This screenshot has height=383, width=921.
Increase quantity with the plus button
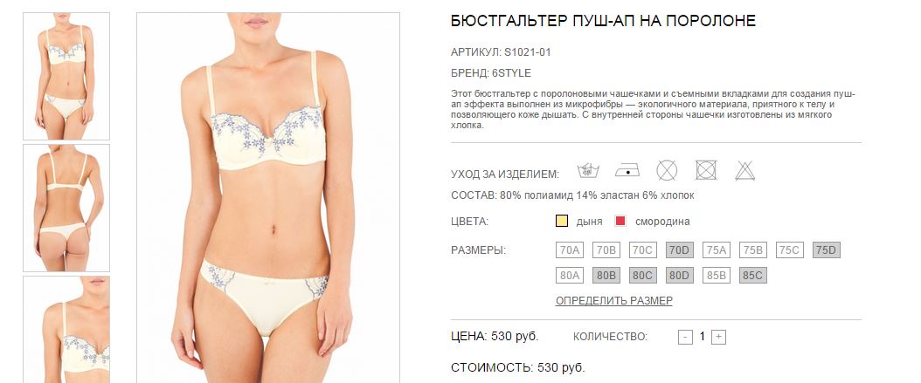click(x=718, y=338)
